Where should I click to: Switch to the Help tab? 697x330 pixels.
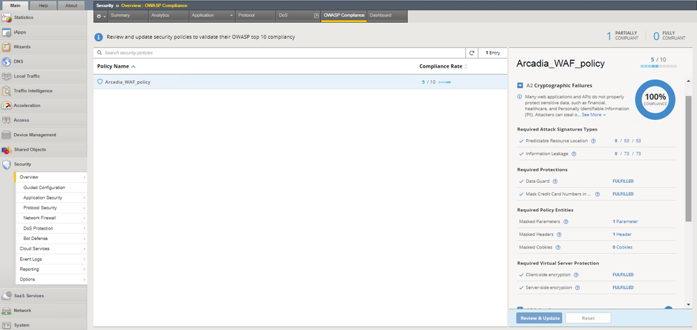[x=43, y=6]
